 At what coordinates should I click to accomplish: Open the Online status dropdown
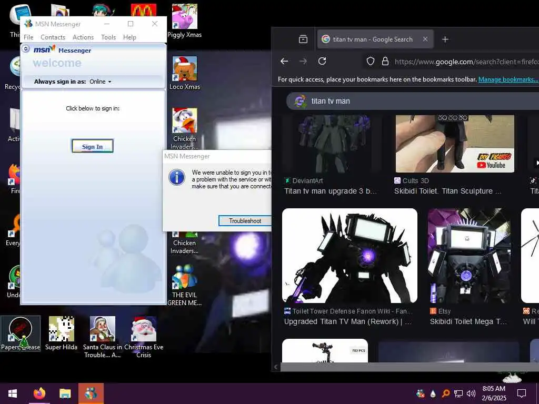point(101,82)
